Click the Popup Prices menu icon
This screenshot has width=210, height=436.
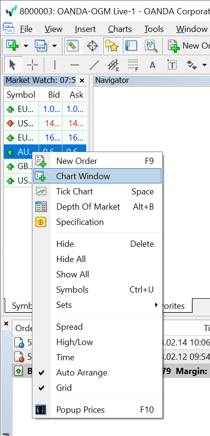point(41,410)
